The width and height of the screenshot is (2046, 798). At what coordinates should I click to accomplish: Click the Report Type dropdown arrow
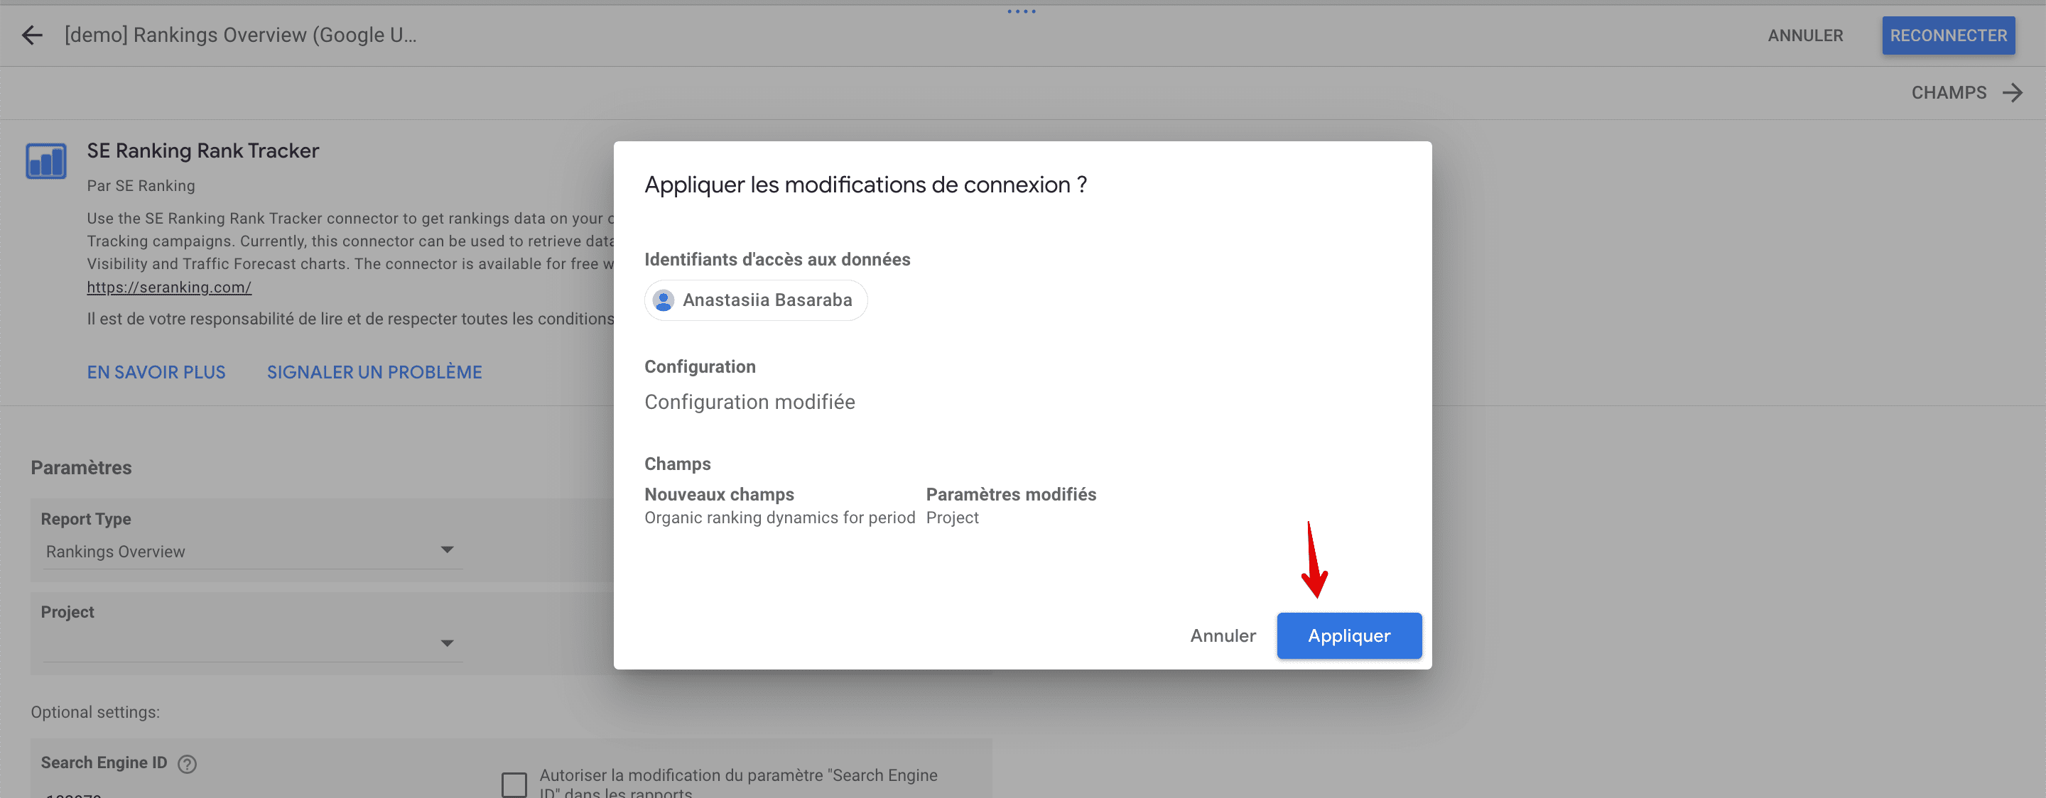point(450,550)
